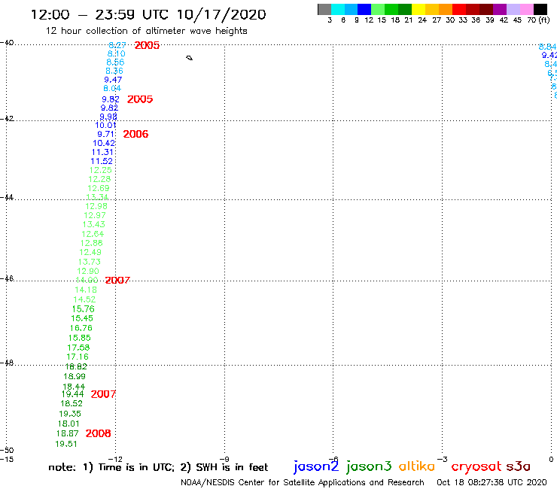Select the bright red legend swatch
Viewport: 557px width, 489px height.
459,9
